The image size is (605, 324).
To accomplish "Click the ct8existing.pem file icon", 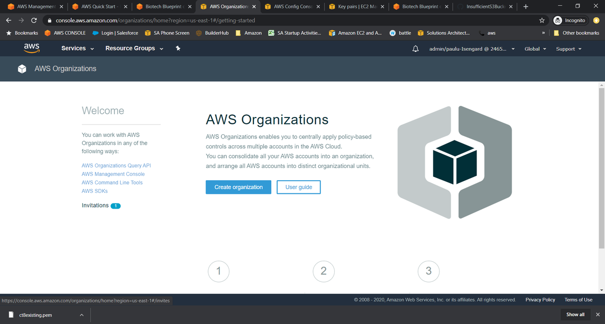I will pos(11,315).
